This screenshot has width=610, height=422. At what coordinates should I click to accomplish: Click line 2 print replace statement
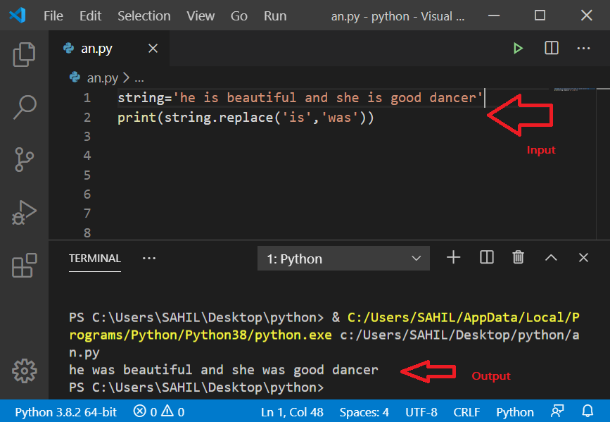246,117
